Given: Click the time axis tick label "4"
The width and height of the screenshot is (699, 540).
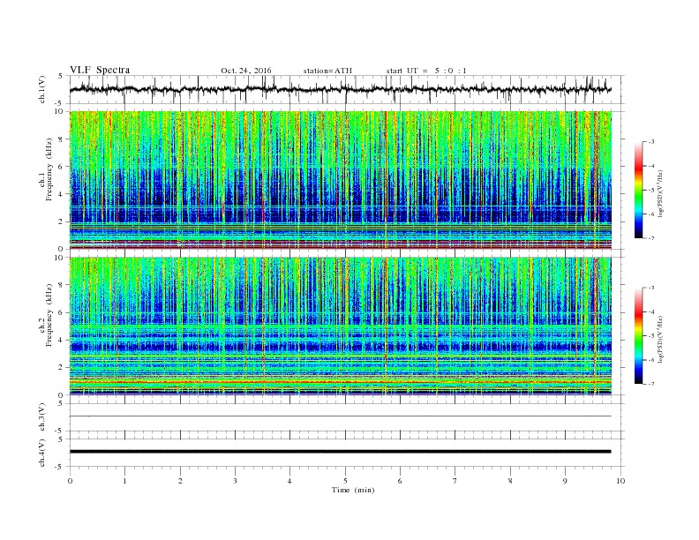Looking at the screenshot, I should point(289,481).
